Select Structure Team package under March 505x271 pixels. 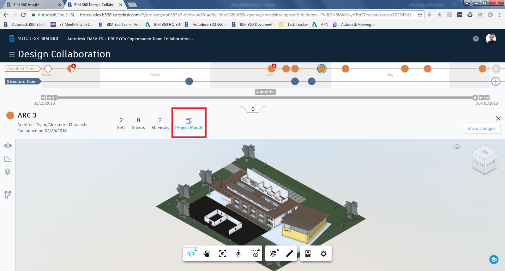(x=189, y=81)
